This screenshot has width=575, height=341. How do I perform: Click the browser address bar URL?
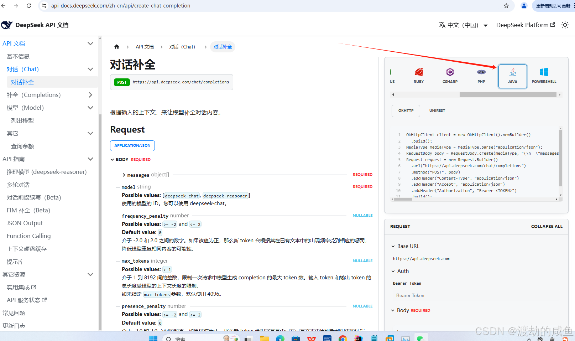121,6
